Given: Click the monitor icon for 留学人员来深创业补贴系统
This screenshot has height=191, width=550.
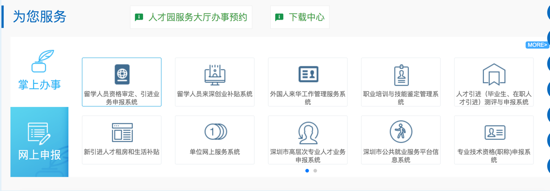Looking at the screenshot, I should [x=215, y=74].
